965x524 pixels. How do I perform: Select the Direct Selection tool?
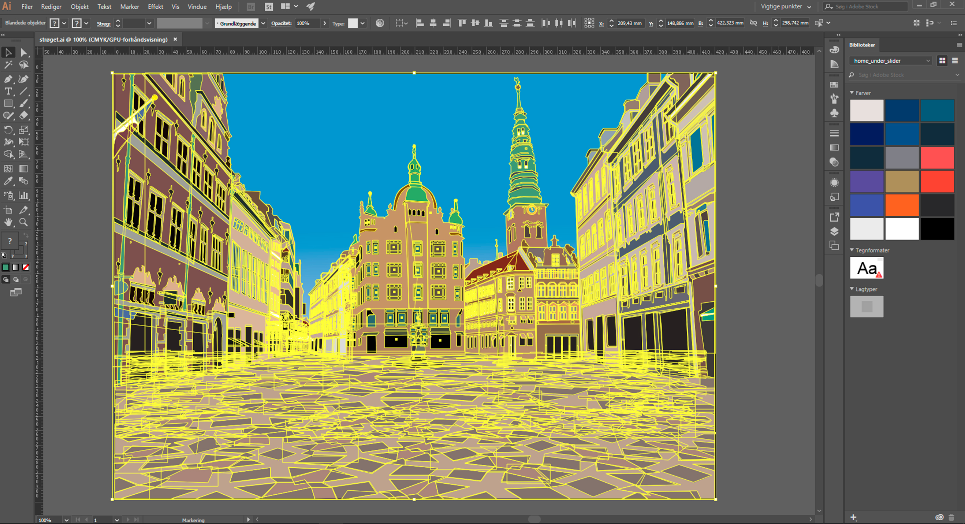(23, 52)
